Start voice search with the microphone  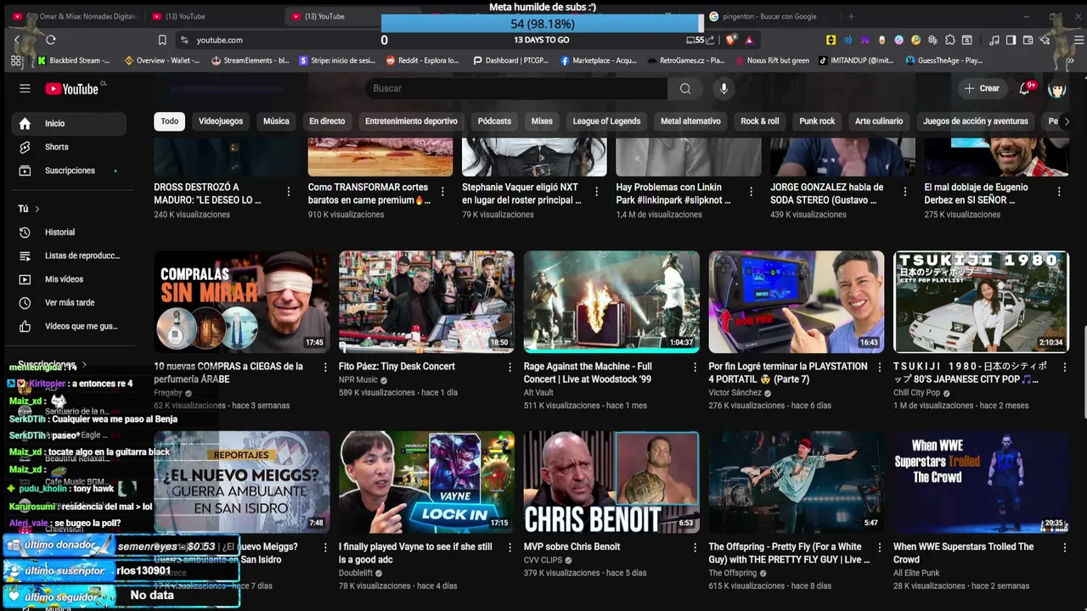coord(724,88)
